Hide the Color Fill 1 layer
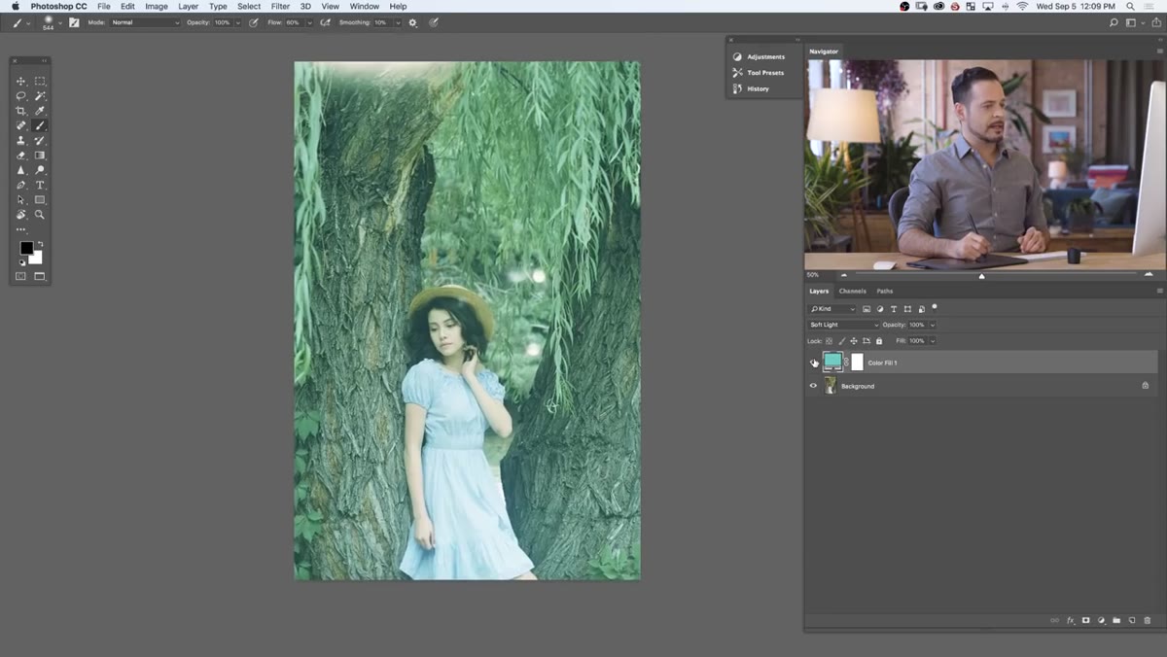This screenshot has height=657, width=1167. point(814,363)
